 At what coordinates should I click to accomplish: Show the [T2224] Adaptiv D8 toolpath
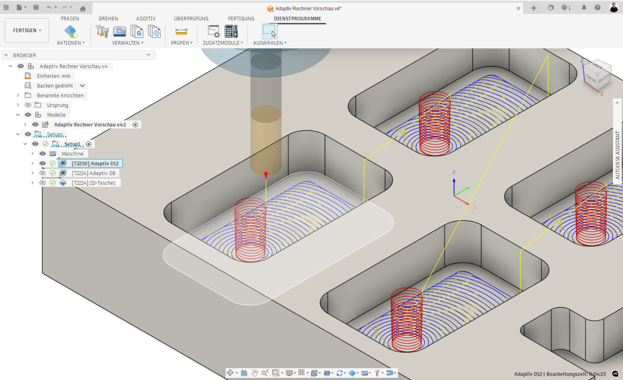tap(43, 173)
